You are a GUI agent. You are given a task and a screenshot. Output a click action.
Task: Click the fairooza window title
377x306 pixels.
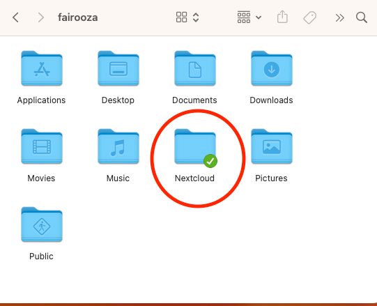click(x=77, y=17)
